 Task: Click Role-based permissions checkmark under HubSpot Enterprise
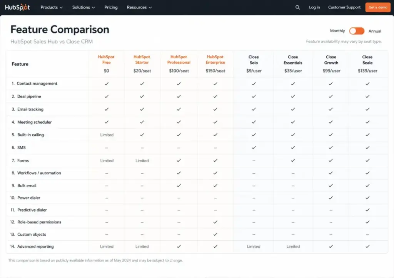pos(215,222)
